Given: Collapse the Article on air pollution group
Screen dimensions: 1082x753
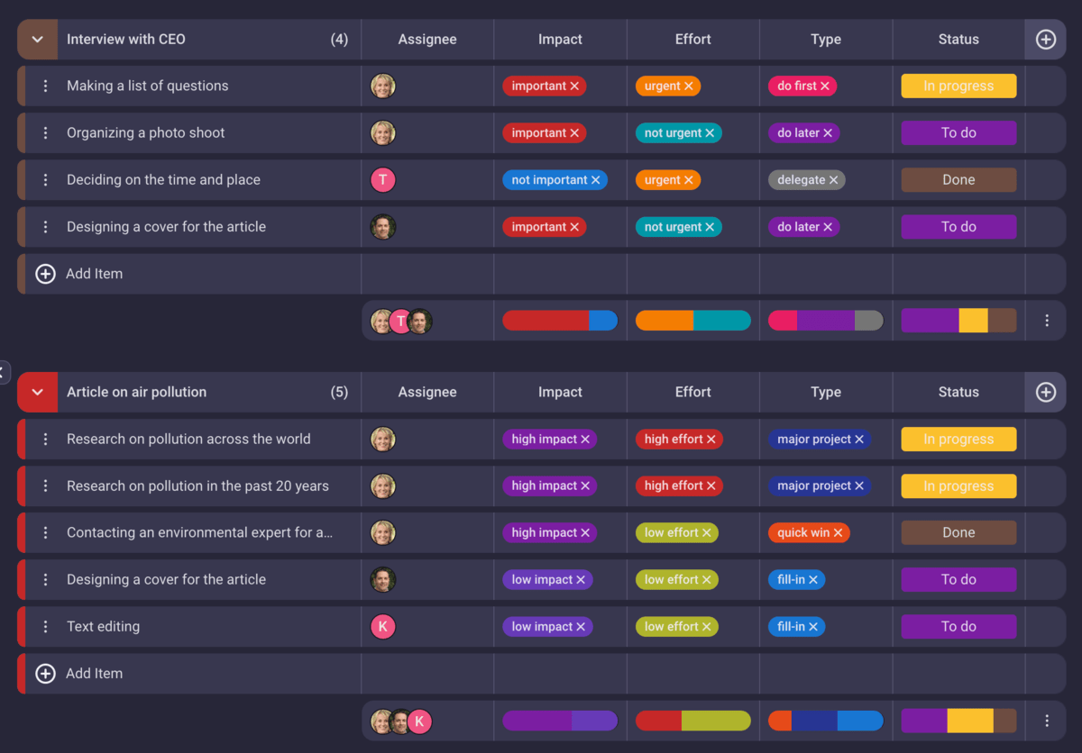Looking at the screenshot, I should pyautogui.click(x=35, y=392).
